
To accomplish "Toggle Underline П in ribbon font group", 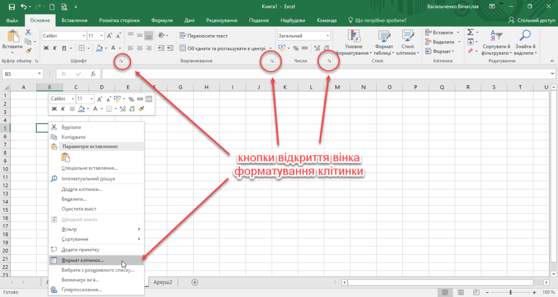I will (x=64, y=48).
